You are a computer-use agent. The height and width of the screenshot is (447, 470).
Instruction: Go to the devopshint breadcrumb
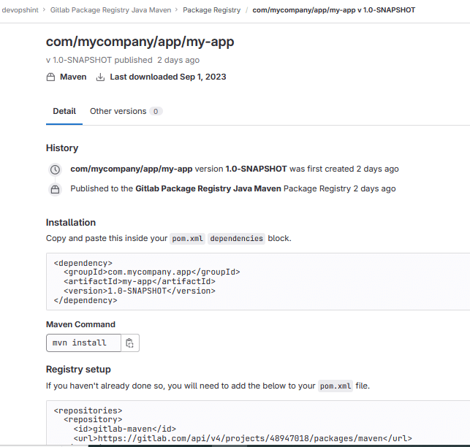coord(20,10)
